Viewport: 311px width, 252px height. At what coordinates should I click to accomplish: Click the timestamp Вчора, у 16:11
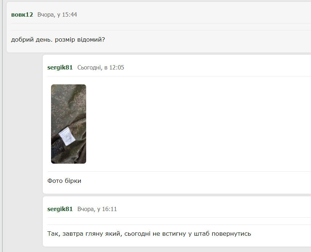point(97,209)
